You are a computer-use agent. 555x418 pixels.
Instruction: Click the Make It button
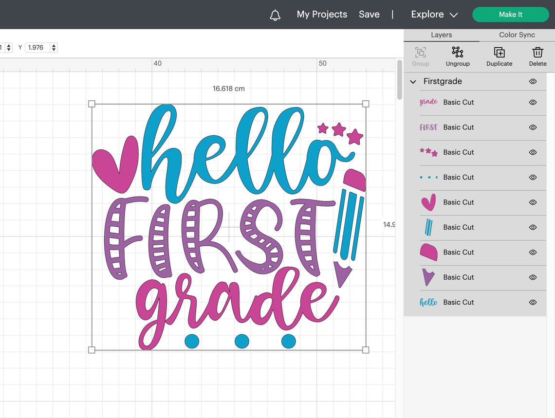(x=510, y=15)
